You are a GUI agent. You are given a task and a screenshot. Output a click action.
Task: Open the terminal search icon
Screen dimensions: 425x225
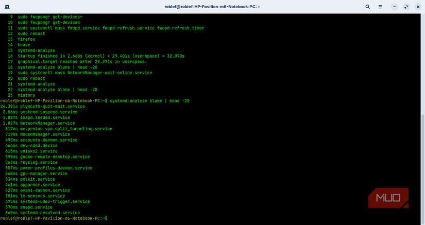[367, 7]
